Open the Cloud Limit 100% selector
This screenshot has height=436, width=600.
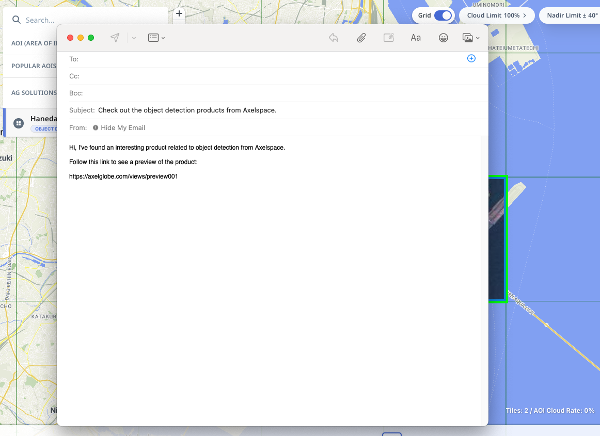click(x=497, y=15)
